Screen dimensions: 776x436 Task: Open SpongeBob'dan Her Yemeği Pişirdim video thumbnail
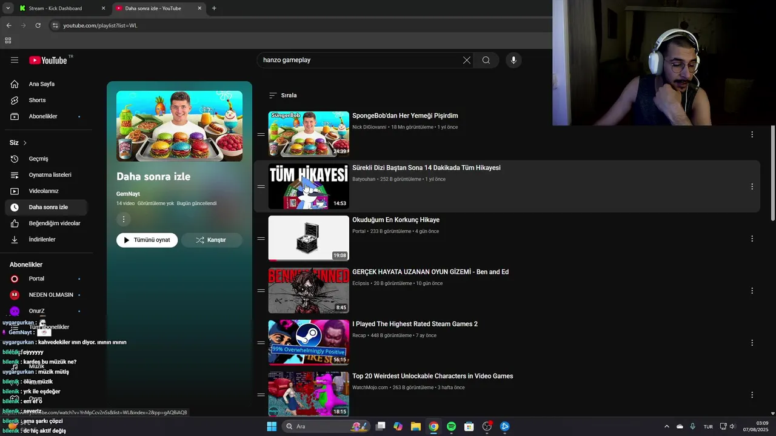click(x=309, y=134)
